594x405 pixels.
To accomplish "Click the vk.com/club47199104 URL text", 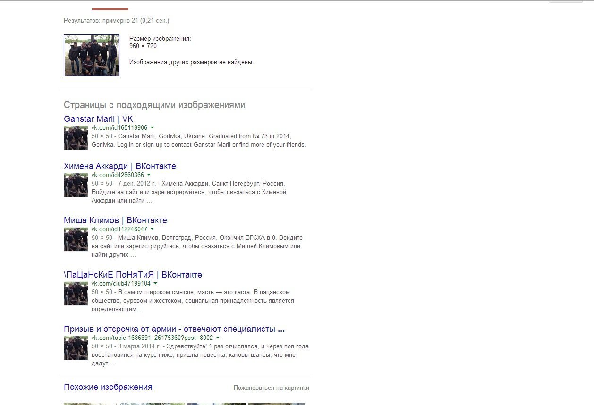I will (121, 284).
